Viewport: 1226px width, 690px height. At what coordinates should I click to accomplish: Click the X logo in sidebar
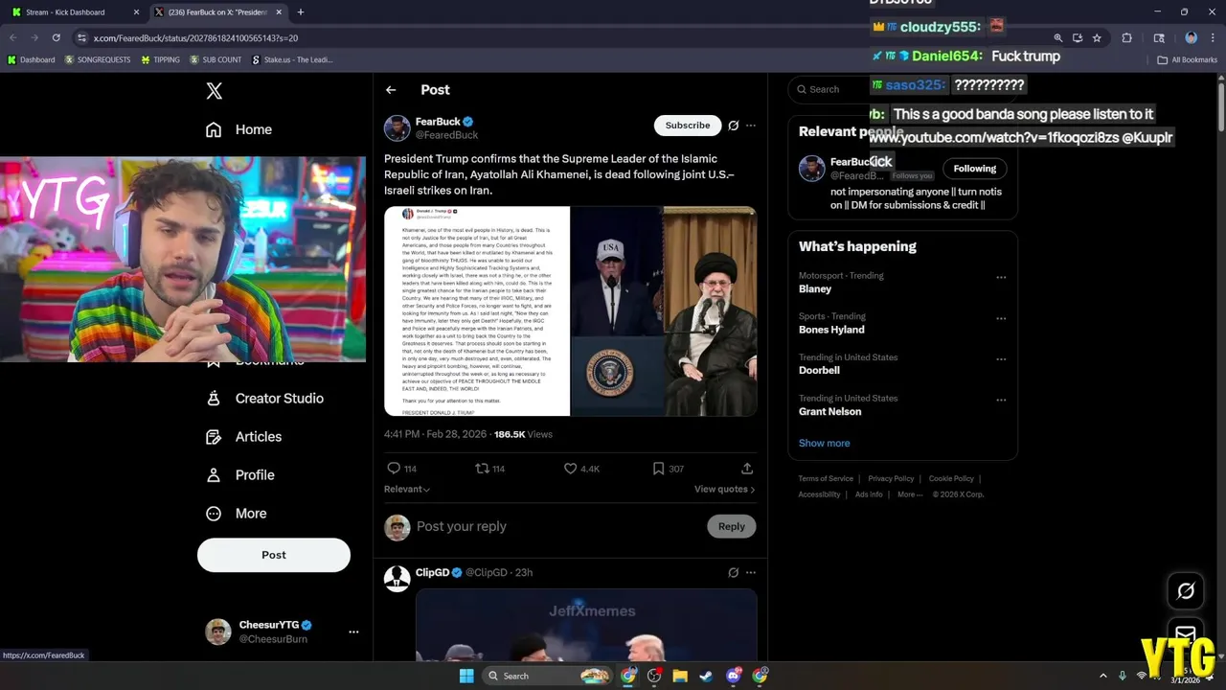point(215,90)
